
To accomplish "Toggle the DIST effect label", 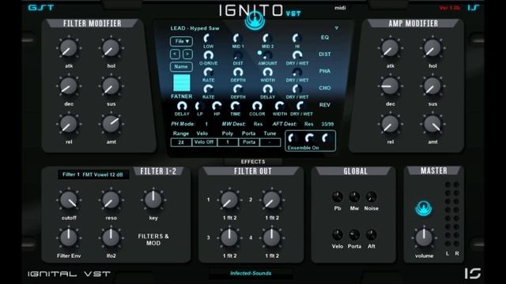I will (x=325, y=54).
